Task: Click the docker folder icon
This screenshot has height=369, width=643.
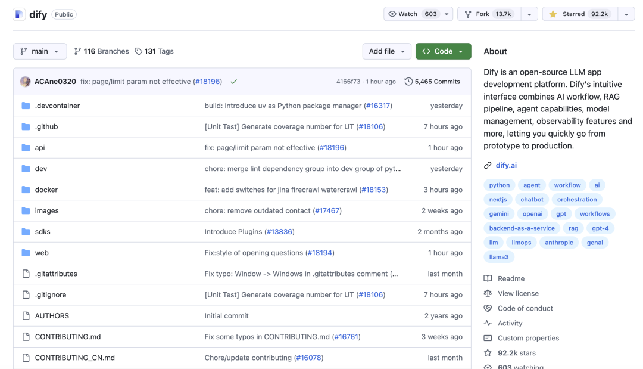Action: pyautogui.click(x=26, y=190)
